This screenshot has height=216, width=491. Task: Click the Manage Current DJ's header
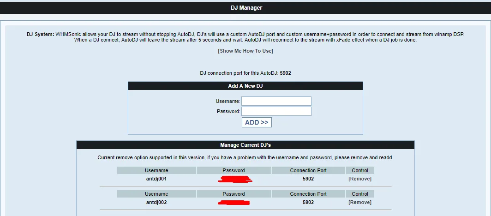tap(245, 145)
